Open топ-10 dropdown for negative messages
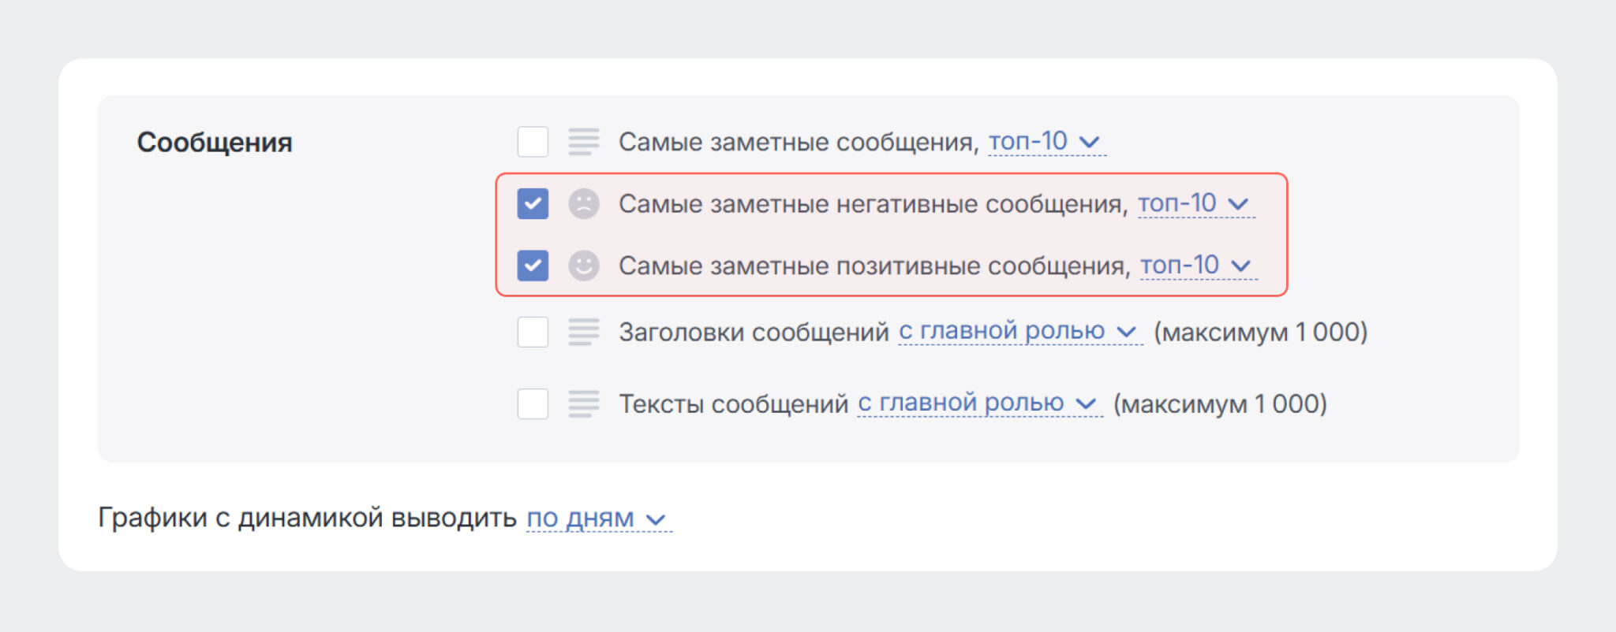This screenshot has height=632, width=1616. [x=1194, y=204]
